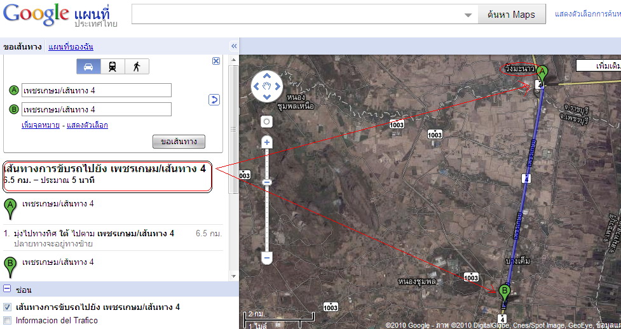The height and width of the screenshot is (329, 621).
Task: Enable Informacion del Trafico checkbox
Action: click(x=8, y=321)
